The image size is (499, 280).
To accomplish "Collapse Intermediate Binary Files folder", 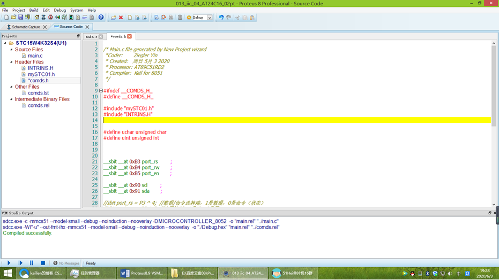I will coord(11,99).
